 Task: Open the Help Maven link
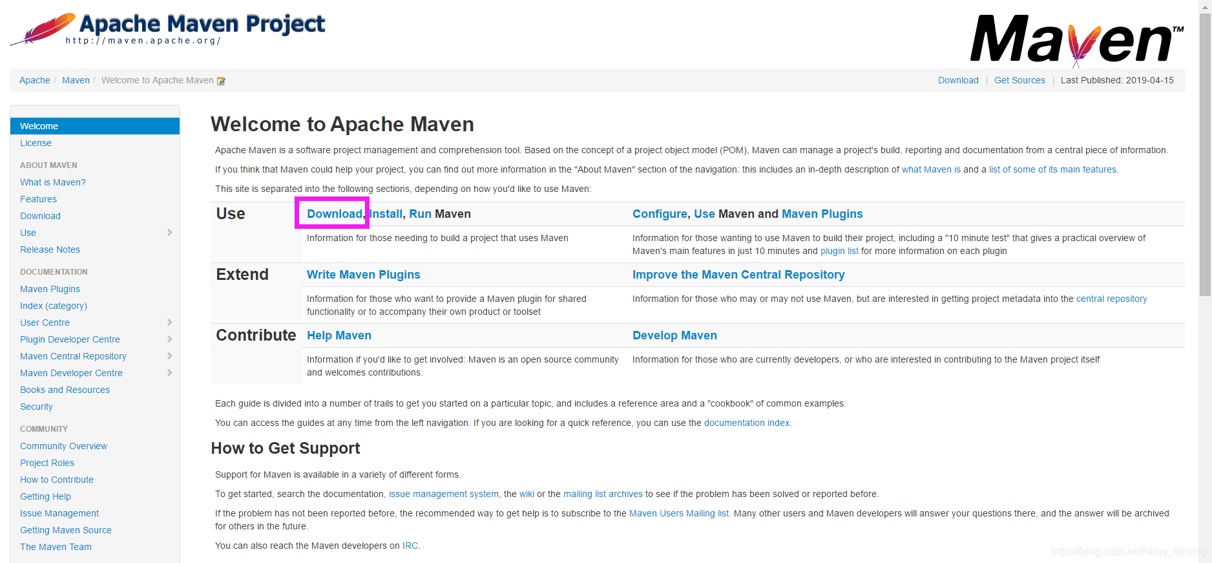point(339,335)
